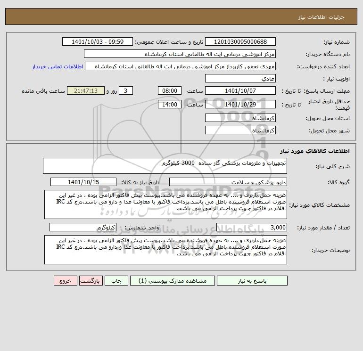
Task: Click the delivery city field کرمانشاه
Action: (x=240, y=130)
